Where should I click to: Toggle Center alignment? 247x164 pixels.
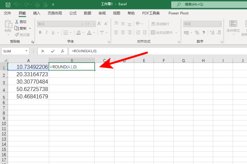pos(123,32)
